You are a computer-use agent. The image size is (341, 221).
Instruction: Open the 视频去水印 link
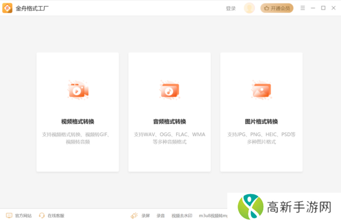pyautogui.click(x=182, y=215)
